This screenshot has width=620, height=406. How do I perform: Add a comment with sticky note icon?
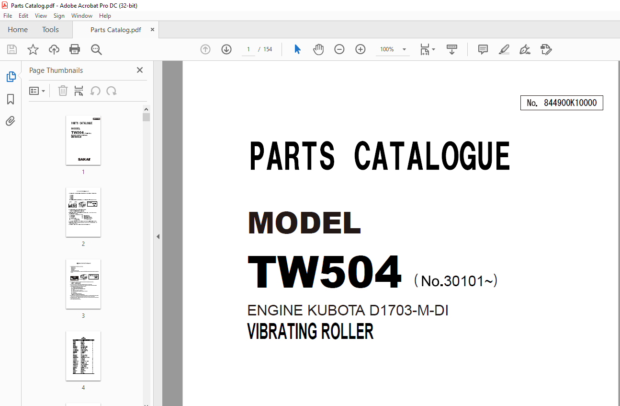point(483,49)
